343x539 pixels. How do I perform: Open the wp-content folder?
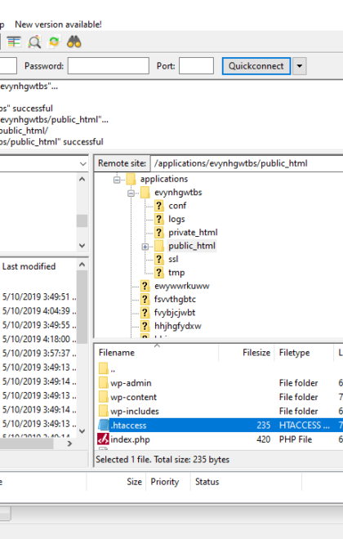pyautogui.click(x=133, y=397)
